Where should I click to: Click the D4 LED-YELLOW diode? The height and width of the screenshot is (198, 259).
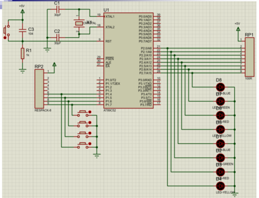click(221, 186)
